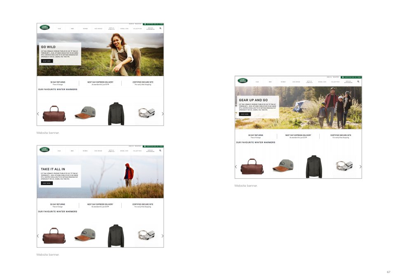Click the Take It All In banner heading

[x=53, y=169]
